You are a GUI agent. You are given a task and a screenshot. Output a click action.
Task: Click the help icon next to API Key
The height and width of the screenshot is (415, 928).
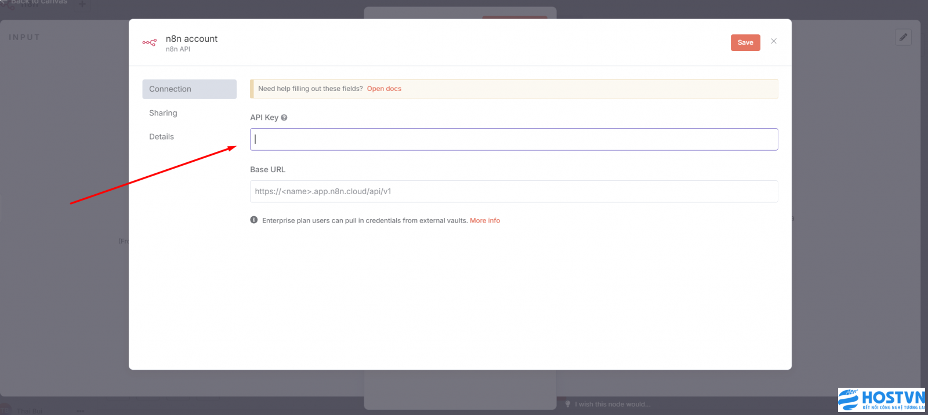click(x=284, y=118)
